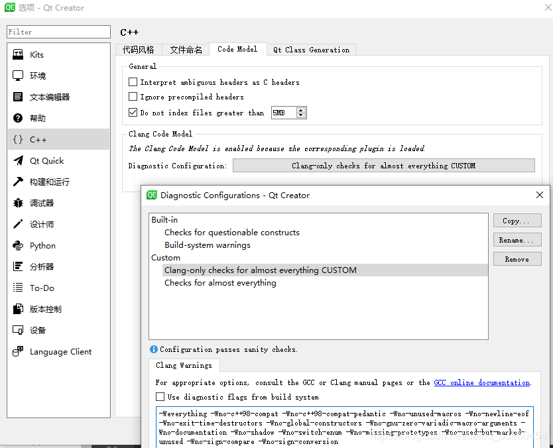Image resolution: width=553 pixels, height=448 pixels.
Task: Select the Python logo icon
Action: (x=18, y=246)
